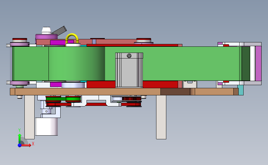Select the light blue cylindrical pulley above base
The image size is (268, 165).
point(73,85)
